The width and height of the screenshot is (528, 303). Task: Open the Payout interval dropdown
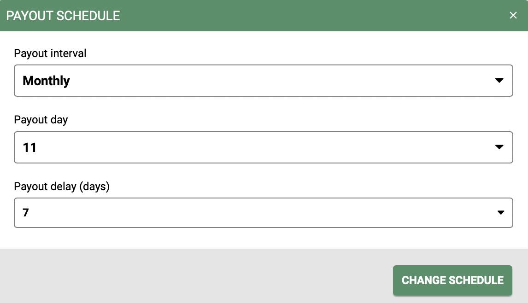tap(264, 81)
